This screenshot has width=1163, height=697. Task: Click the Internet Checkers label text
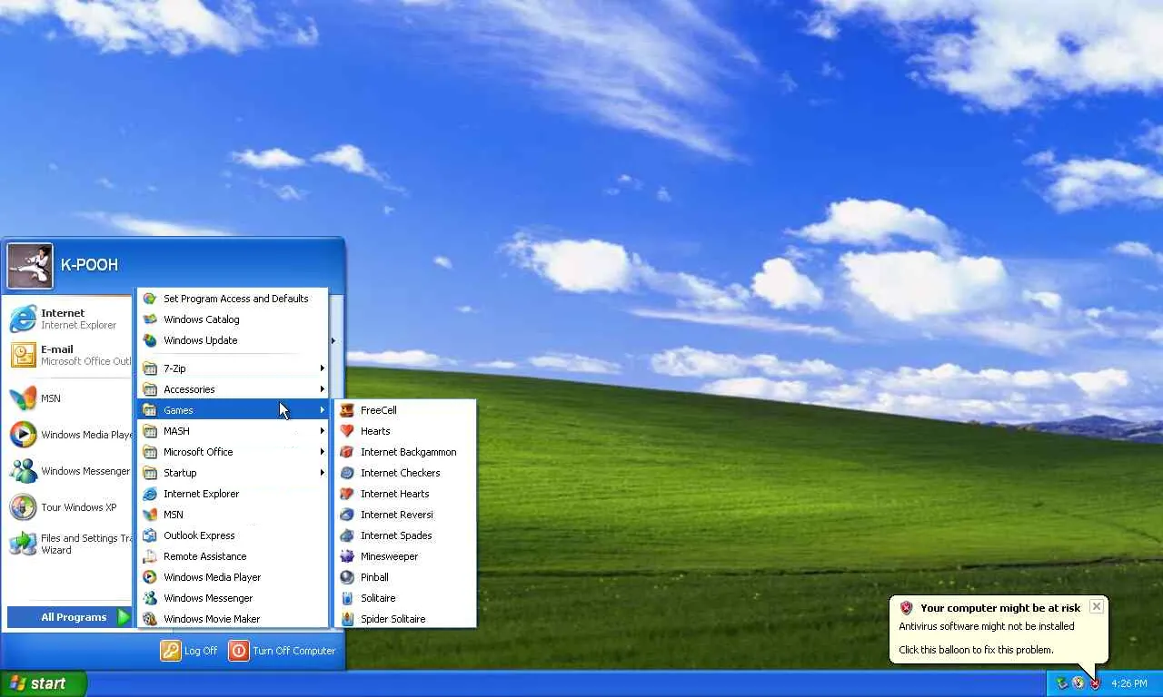click(400, 473)
